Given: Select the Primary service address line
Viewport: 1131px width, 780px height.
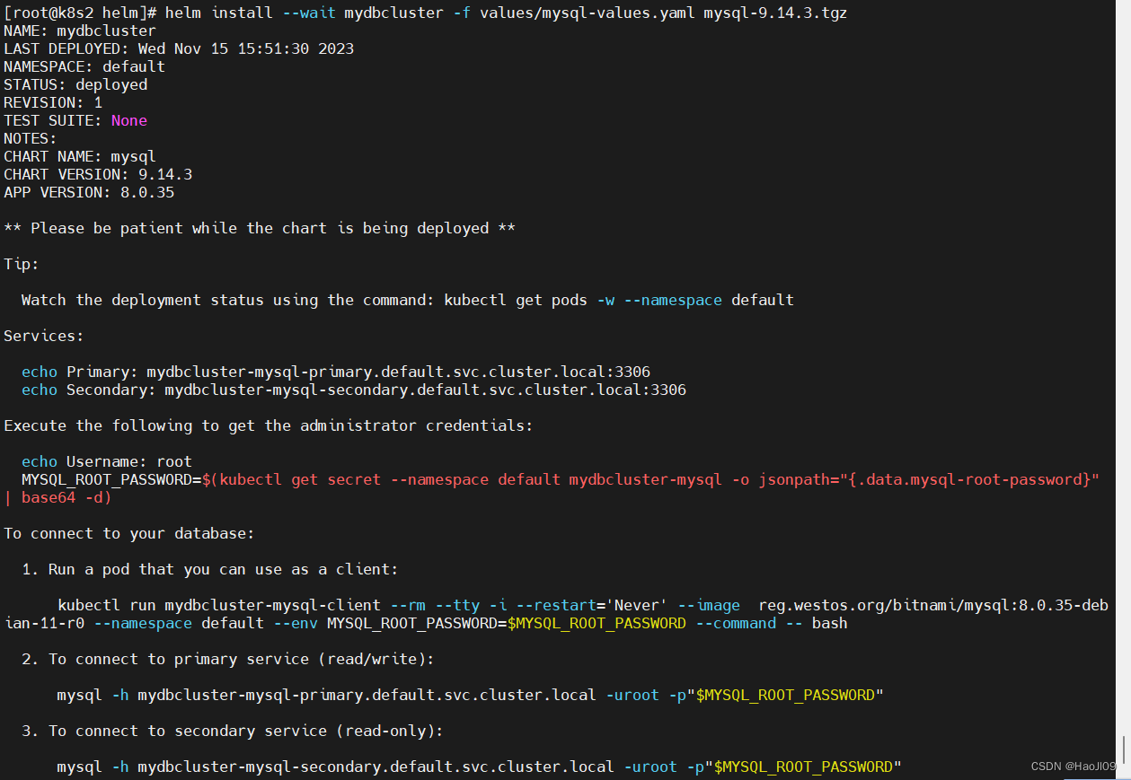Looking at the screenshot, I should point(336,372).
